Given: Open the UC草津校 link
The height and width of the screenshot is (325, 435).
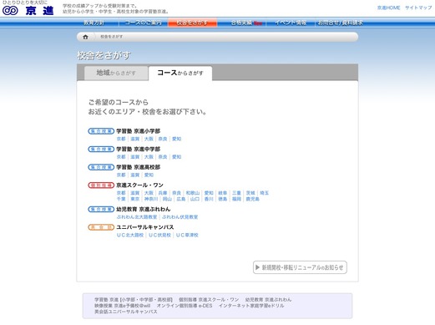Looking at the screenshot, I should point(187,235).
